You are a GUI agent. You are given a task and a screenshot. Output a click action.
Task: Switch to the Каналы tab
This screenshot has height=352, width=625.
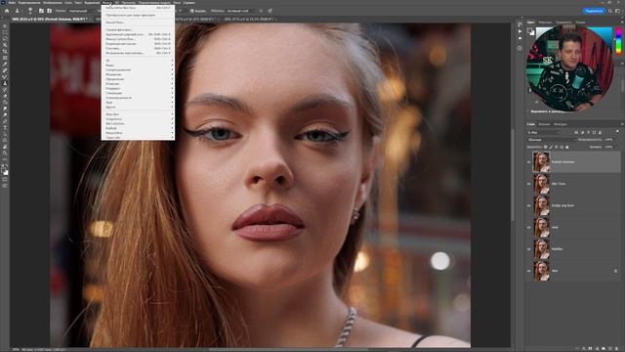pos(544,124)
